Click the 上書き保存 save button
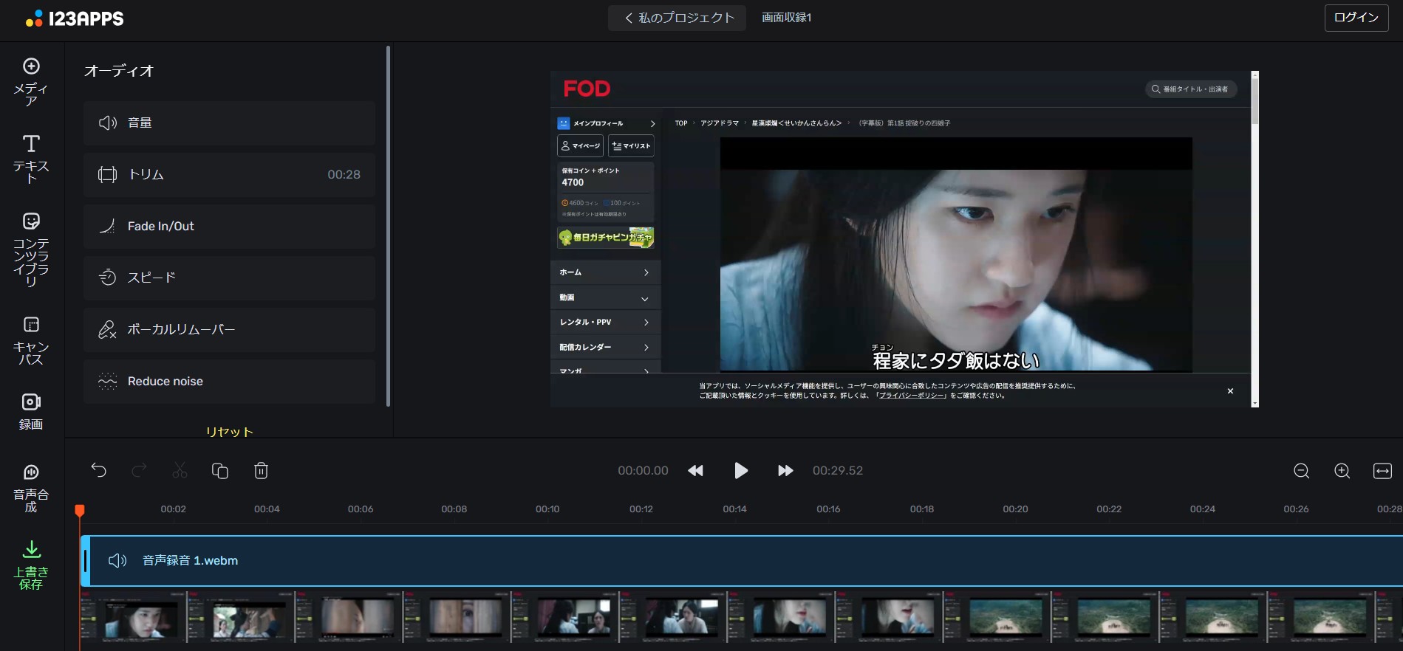 [x=31, y=565]
